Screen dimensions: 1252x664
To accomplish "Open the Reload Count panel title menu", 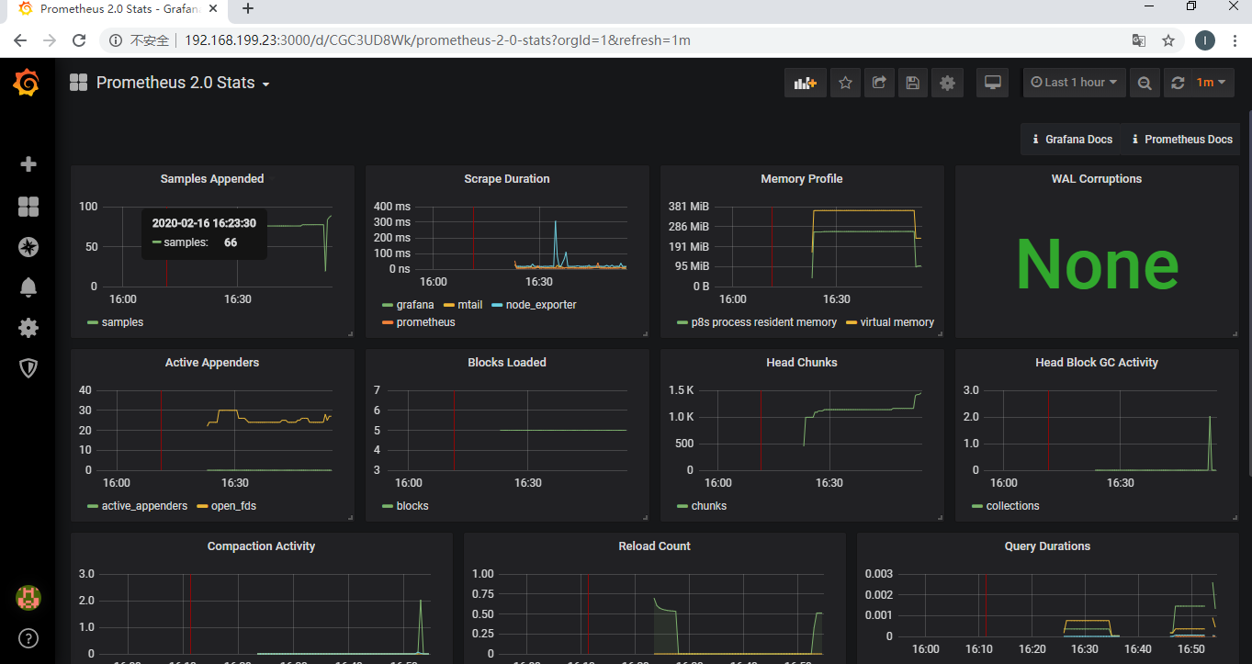I will pos(654,546).
